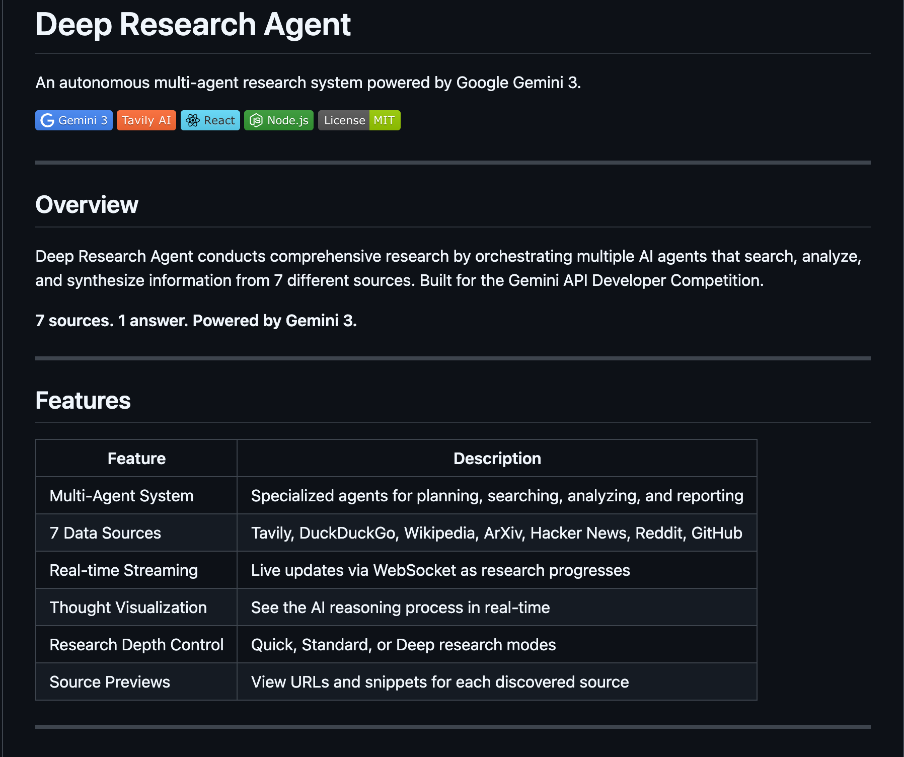Click the cell listing 'Tavily, DuckDuckGo, Wikipedia'
Viewport: 904px width, 757px height.
pos(497,533)
